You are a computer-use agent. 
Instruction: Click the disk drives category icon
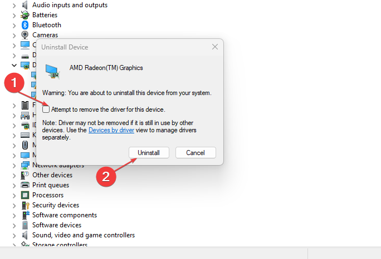click(25, 56)
